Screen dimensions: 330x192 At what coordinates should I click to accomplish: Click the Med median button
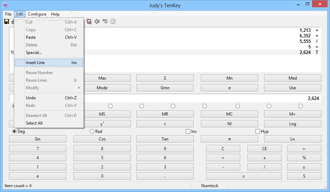(x=292, y=78)
